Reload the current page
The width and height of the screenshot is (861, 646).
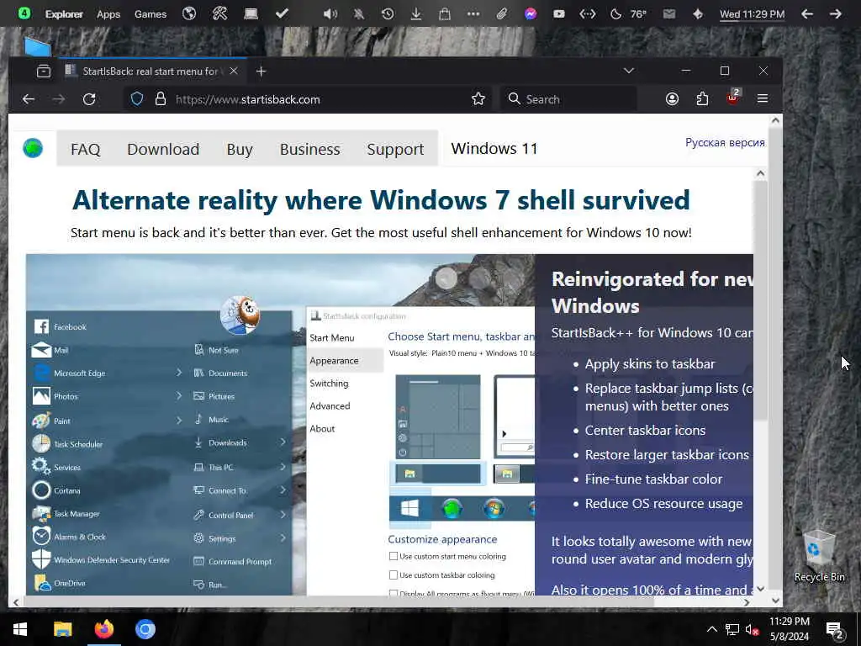pyautogui.click(x=89, y=99)
